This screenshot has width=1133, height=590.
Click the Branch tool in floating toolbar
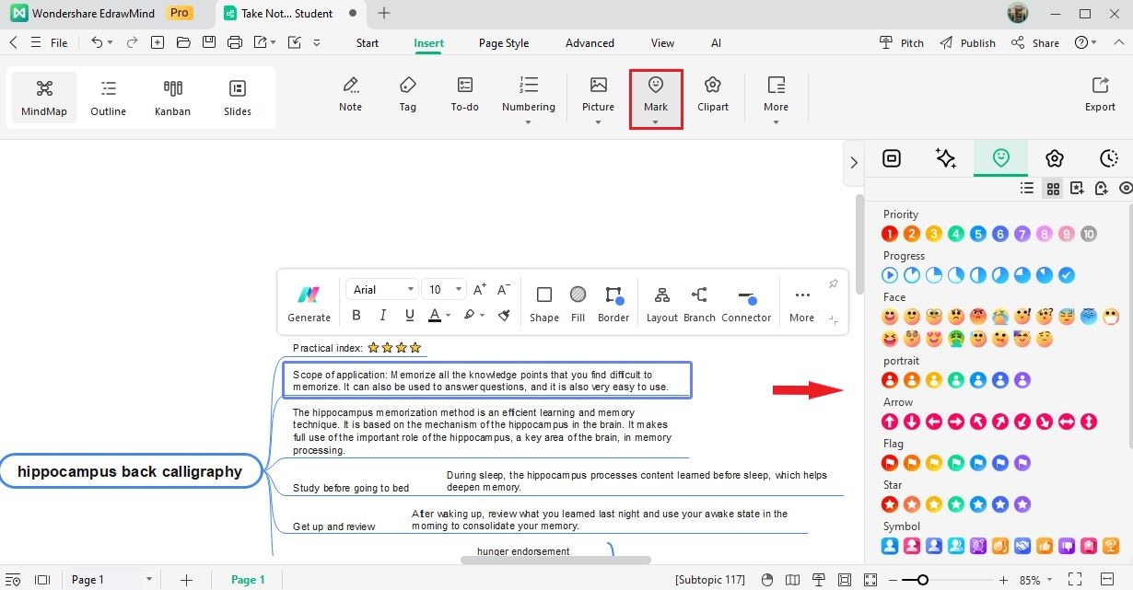(699, 304)
